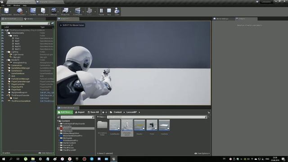Open the Blueprints dropdown arrow

(x=71, y=12)
